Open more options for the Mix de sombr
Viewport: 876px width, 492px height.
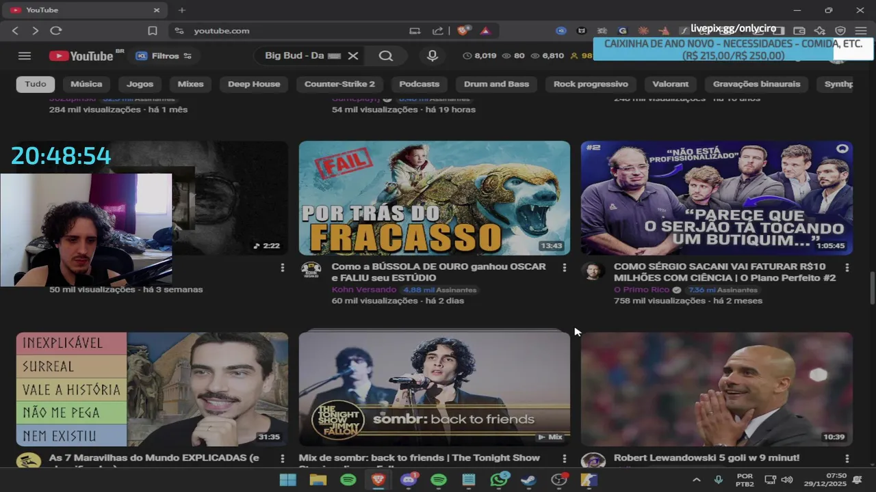[564, 459]
